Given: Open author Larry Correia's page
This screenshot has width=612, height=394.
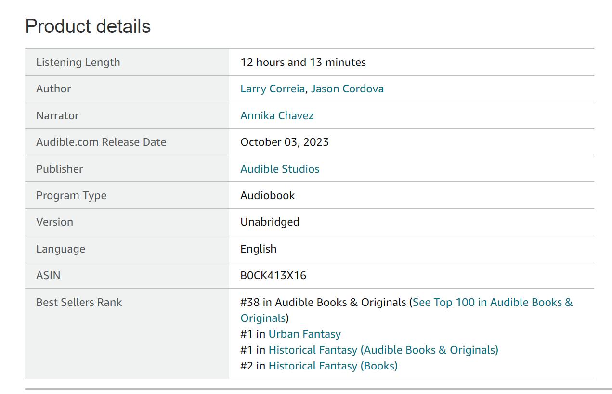Looking at the screenshot, I should (x=273, y=89).
